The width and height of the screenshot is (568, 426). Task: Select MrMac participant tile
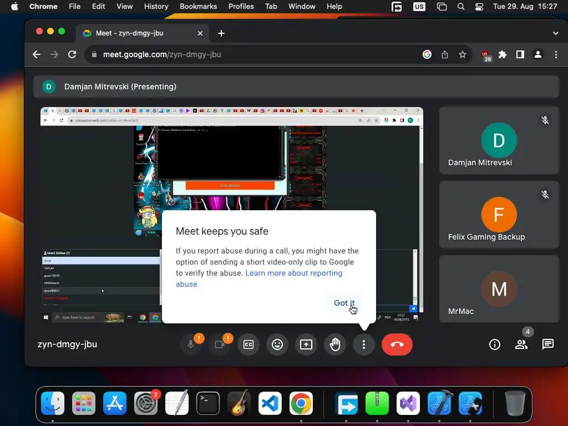tap(499, 288)
